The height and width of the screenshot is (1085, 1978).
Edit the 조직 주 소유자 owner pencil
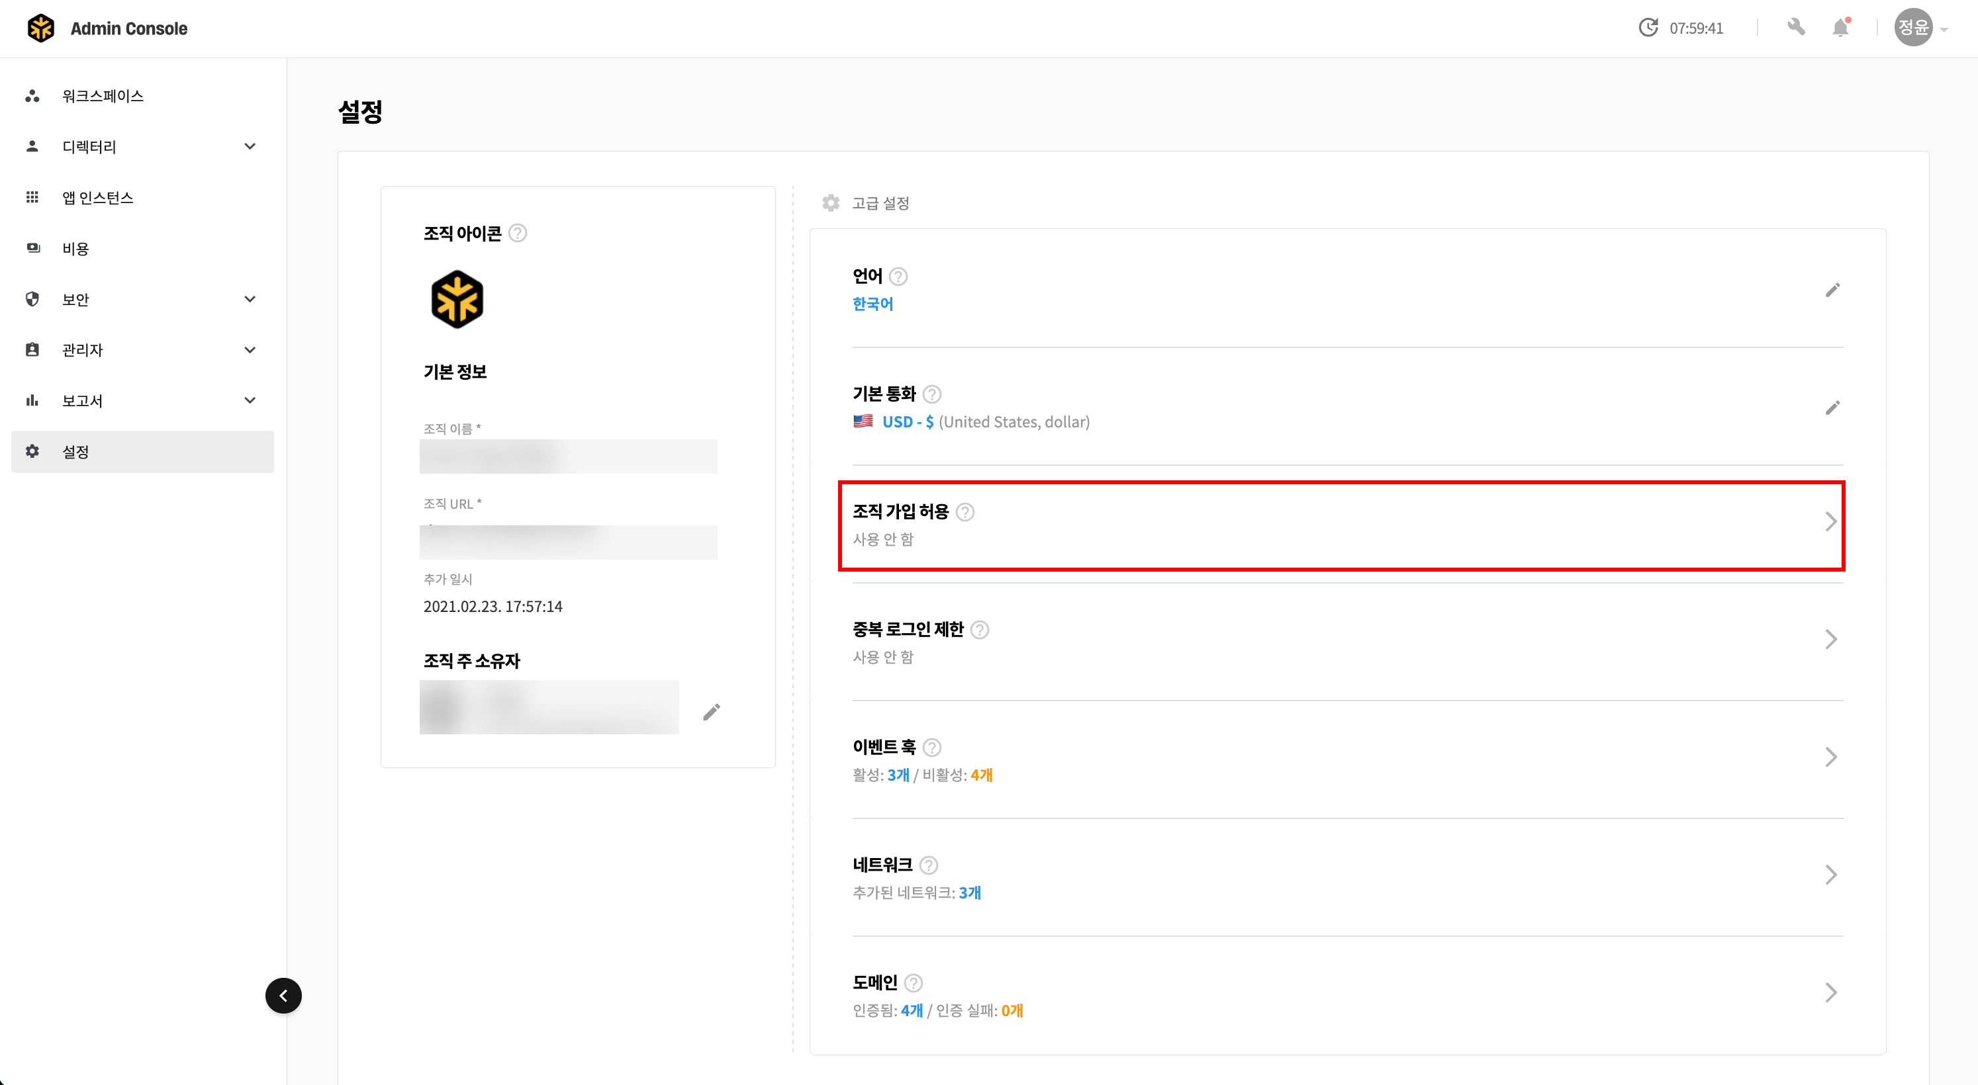tap(711, 712)
